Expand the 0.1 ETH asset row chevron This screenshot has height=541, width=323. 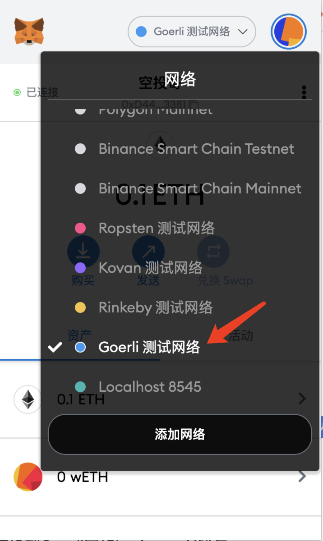302,399
